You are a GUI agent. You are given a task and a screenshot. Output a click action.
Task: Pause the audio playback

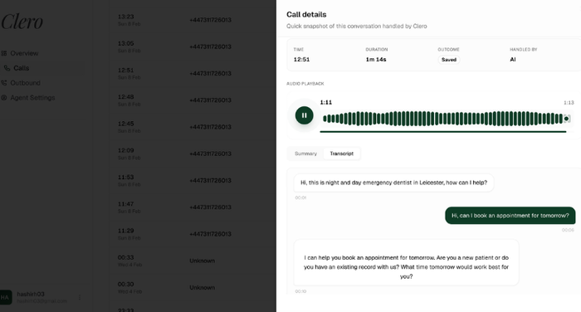pyautogui.click(x=305, y=115)
